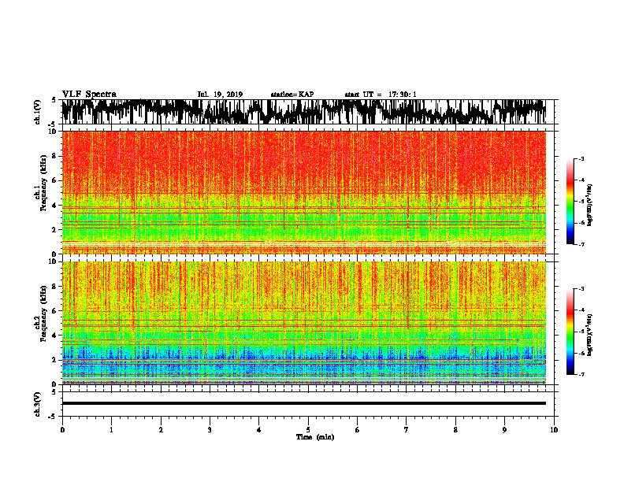This screenshot has width=624, height=482.
Task: Click the time axis tick label "7"
Action: click(x=407, y=430)
